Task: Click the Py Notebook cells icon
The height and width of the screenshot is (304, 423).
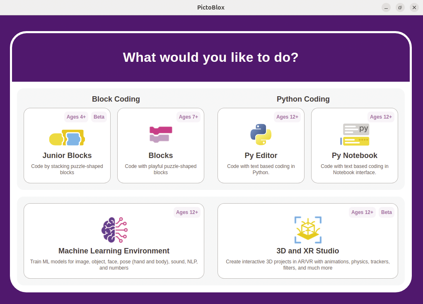Action: click(355, 134)
